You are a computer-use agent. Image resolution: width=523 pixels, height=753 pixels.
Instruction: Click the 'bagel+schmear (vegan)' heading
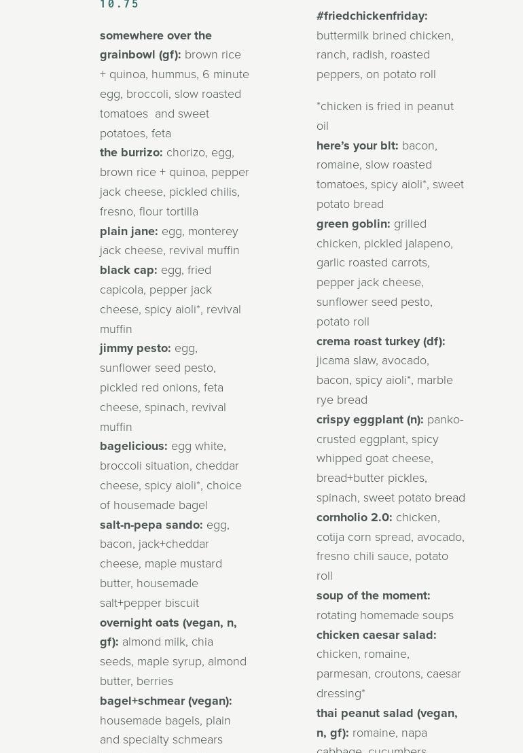(166, 701)
